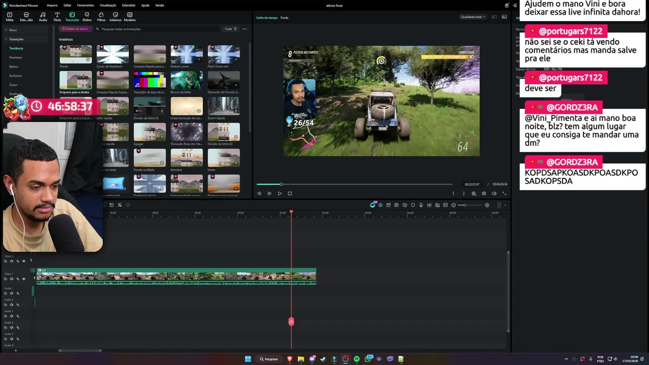Open the Efeitos panel icon
Image resolution: width=649 pixels, height=365 pixels.
(87, 17)
